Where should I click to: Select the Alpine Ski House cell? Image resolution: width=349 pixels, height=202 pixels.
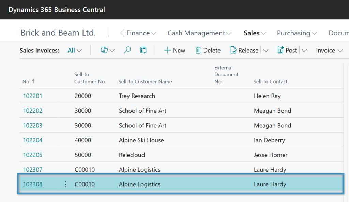coord(141,140)
